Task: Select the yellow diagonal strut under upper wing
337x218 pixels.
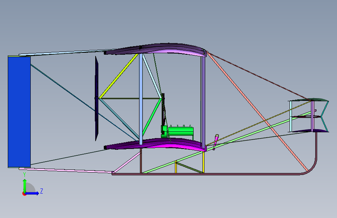Action: pos(119,76)
